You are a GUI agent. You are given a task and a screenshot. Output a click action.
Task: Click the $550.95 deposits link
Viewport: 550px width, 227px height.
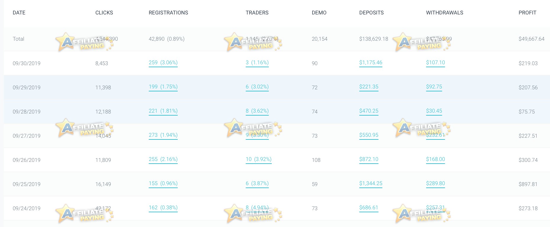click(369, 135)
